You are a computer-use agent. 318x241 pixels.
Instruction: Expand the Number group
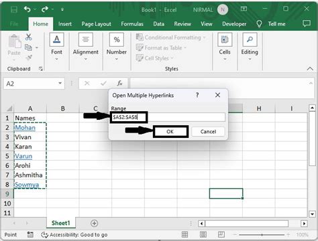point(117,47)
